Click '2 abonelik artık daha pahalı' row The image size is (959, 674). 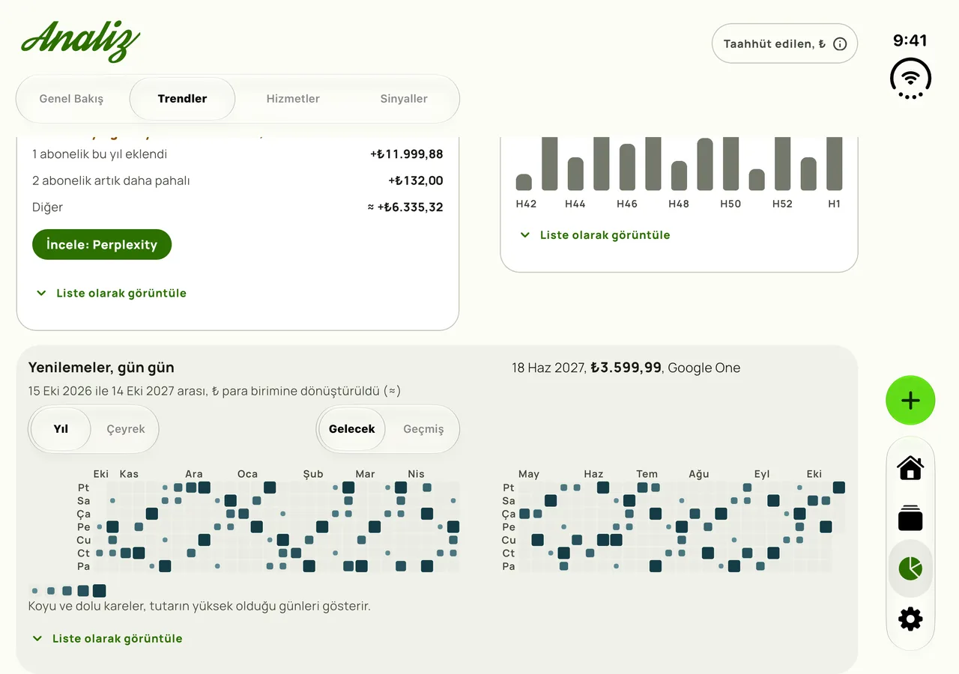(238, 180)
